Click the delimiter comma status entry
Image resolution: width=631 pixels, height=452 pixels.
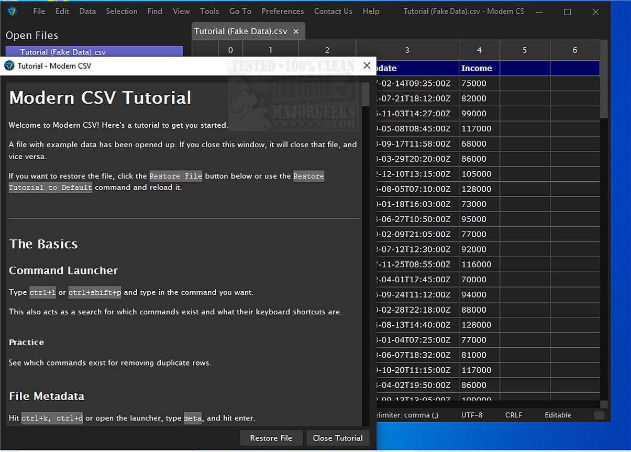[x=408, y=415]
